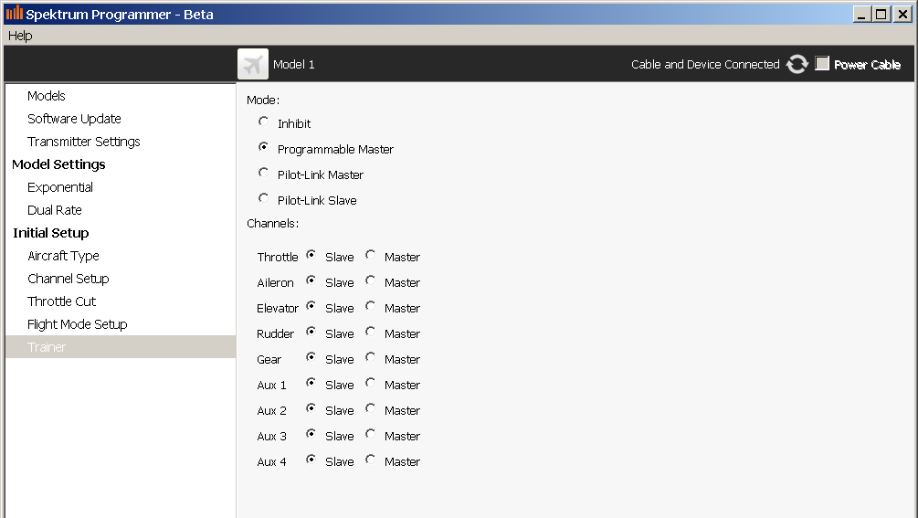918x518 pixels.
Task: Open Dual Rate settings
Action: coord(55,210)
